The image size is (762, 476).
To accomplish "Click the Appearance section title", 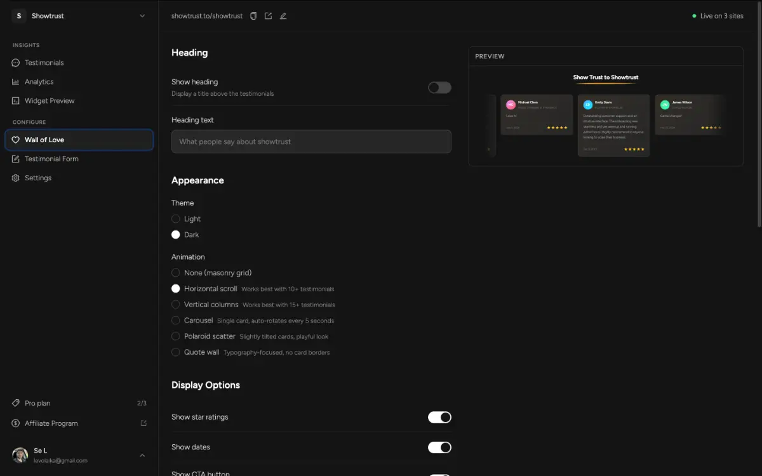I will click(197, 180).
